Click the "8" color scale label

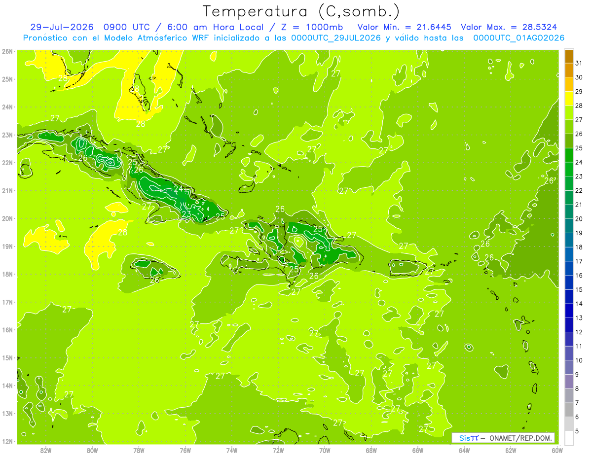pos(578,388)
